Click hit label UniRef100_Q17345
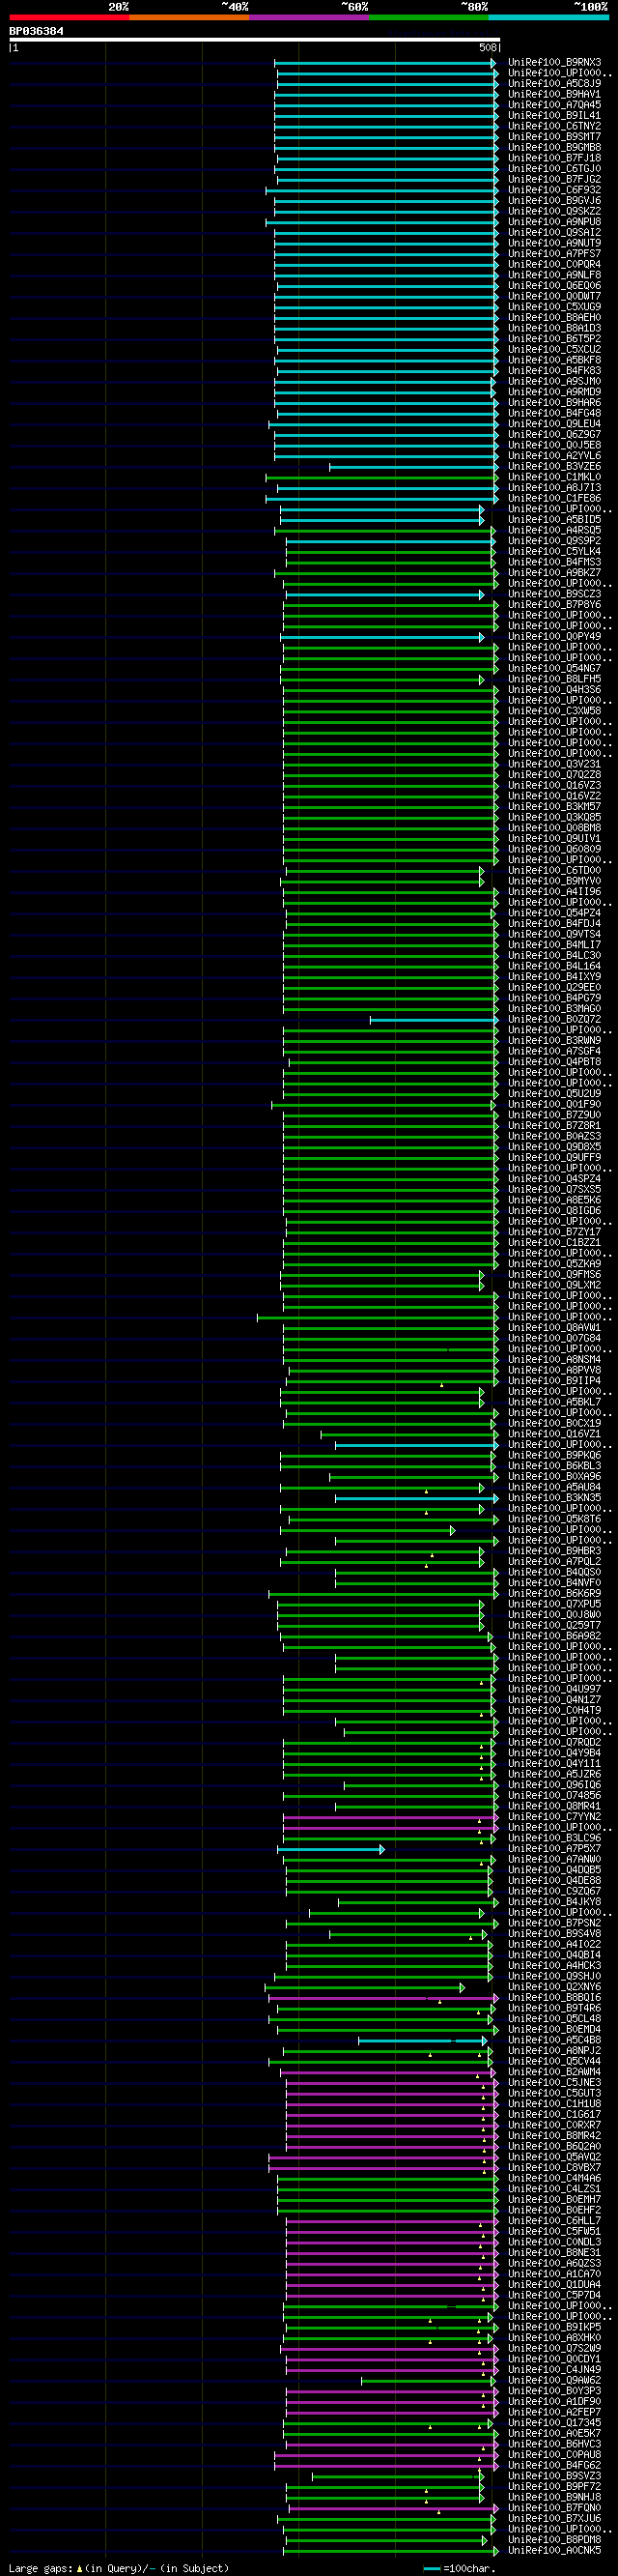Viewport: 618px width, 2576px height. (554, 2423)
